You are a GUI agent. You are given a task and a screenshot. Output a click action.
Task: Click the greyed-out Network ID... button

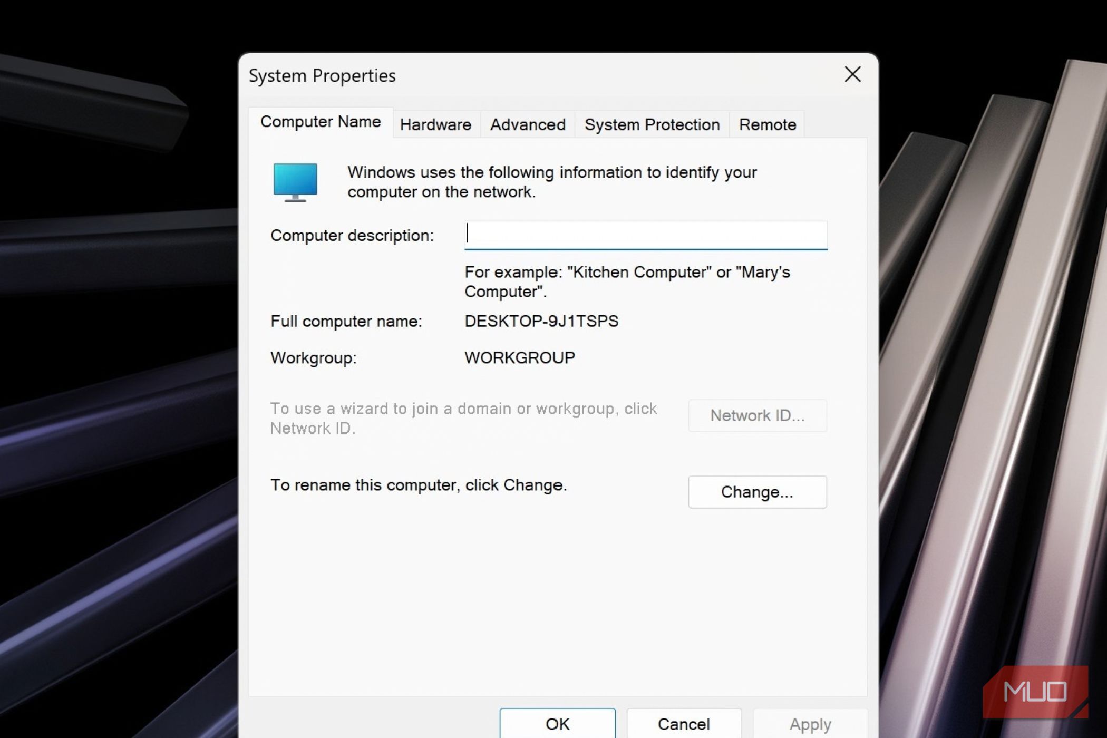pos(757,415)
